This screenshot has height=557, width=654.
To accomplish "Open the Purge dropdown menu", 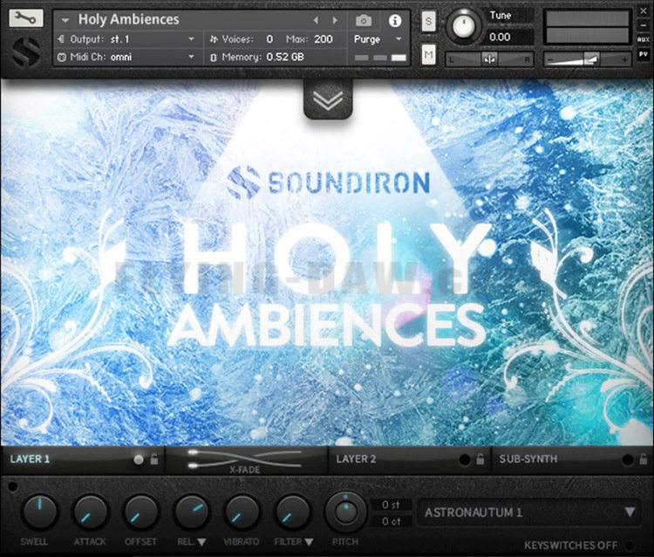I will point(378,39).
